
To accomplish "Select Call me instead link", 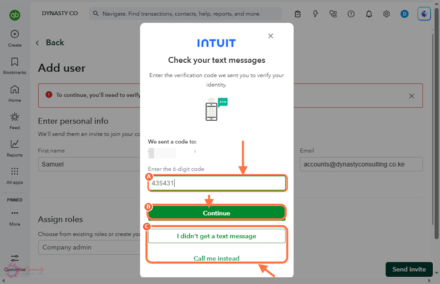I will (217, 258).
